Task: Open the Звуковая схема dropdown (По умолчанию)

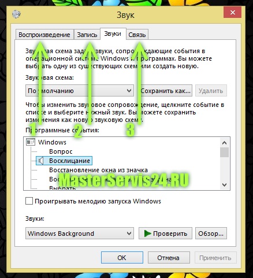Action: click(x=80, y=91)
